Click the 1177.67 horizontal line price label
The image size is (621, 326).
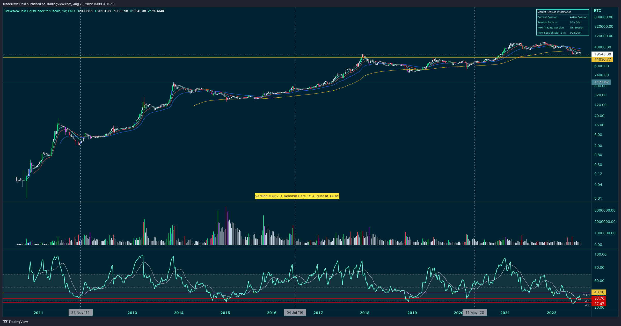601,82
